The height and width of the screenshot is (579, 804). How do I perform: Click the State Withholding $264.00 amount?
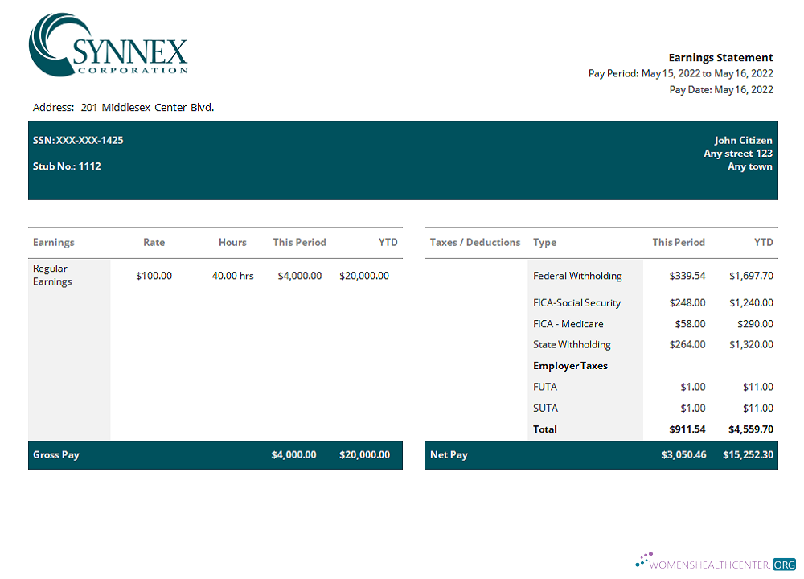(x=687, y=345)
